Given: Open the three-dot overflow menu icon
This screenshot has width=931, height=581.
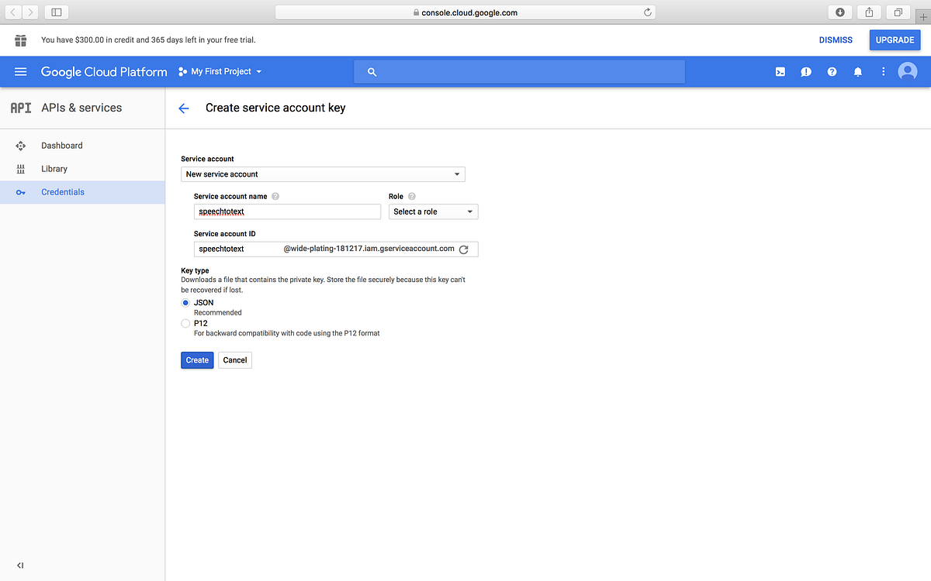Looking at the screenshot, I should pos(883,71).
